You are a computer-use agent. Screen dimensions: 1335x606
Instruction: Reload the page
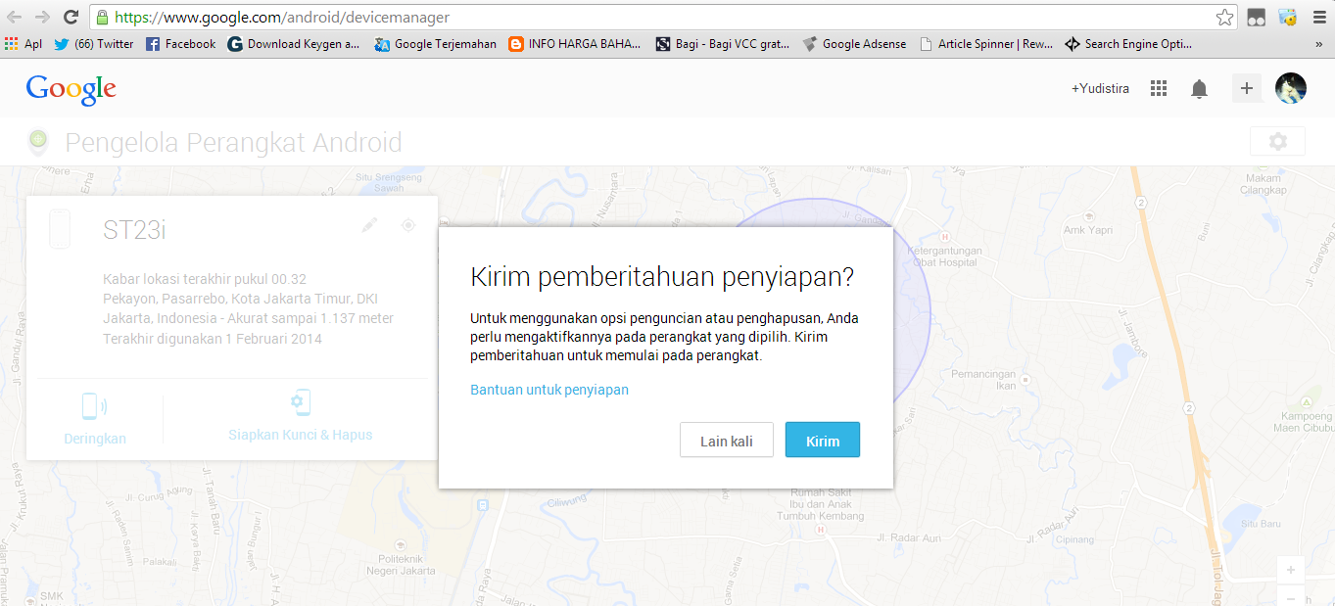[x=71, y=17]
